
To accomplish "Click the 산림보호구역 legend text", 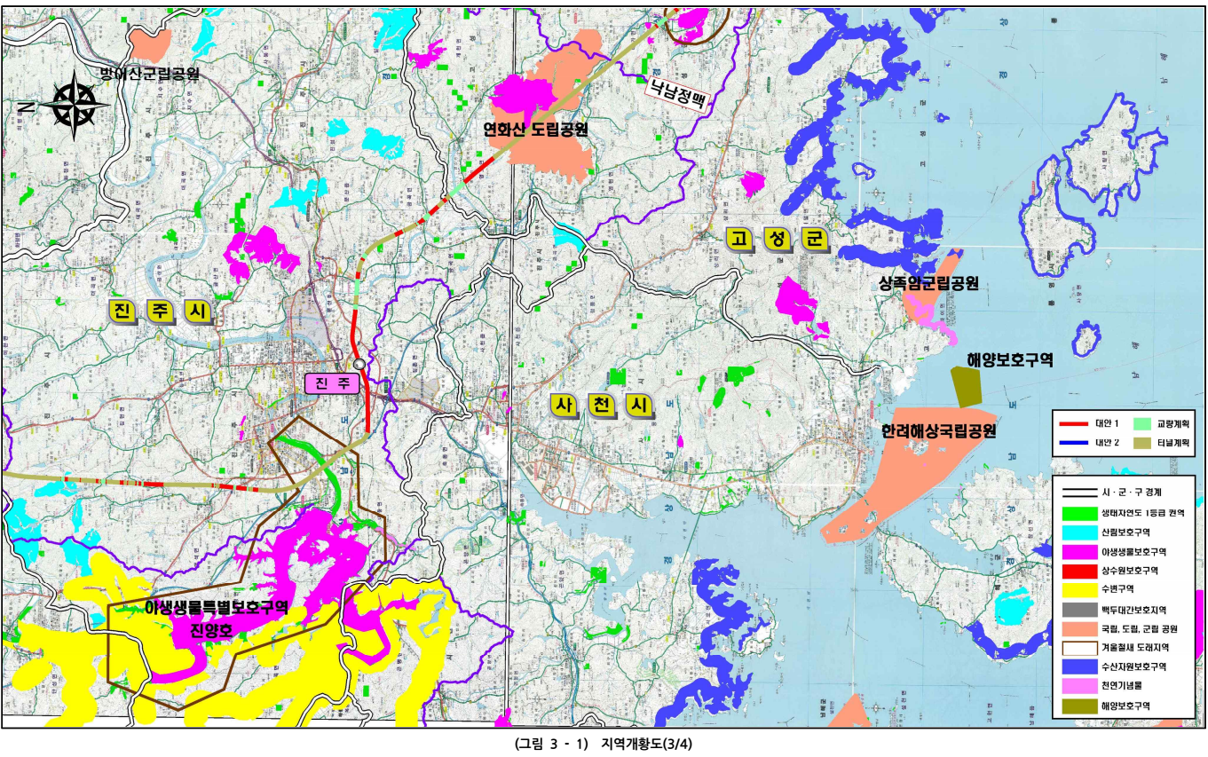I will point(1125,532).
